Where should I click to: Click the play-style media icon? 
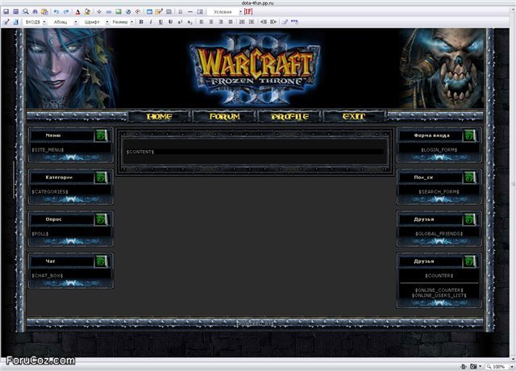tap(138, 12)
